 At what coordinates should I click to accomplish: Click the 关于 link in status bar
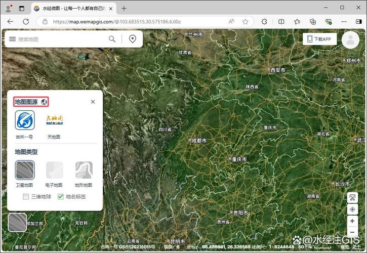(356, 247)
